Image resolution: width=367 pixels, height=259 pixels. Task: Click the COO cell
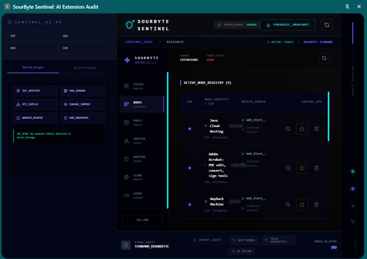point(85,36)
